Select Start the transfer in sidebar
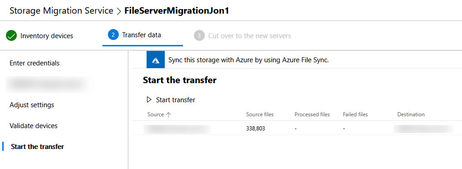This screenshot has height=169, width=462. 37,147
